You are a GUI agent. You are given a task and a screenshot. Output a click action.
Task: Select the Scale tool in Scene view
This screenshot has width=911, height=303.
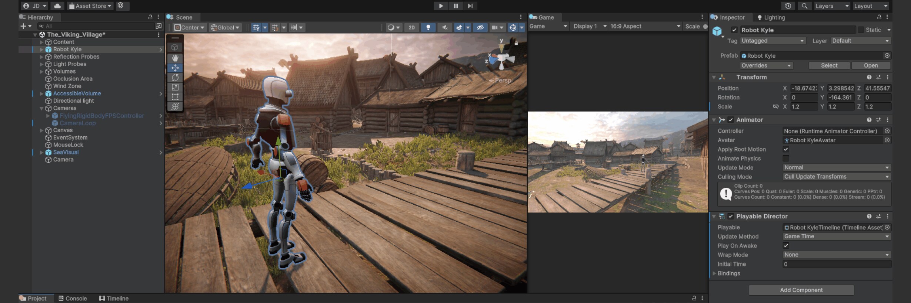click(x=175, y=87)
